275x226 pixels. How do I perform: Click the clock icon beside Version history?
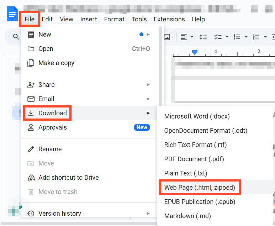tap(31, 214)
